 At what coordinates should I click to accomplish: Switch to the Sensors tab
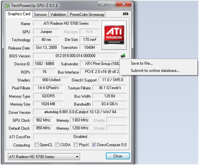point(40,14)
